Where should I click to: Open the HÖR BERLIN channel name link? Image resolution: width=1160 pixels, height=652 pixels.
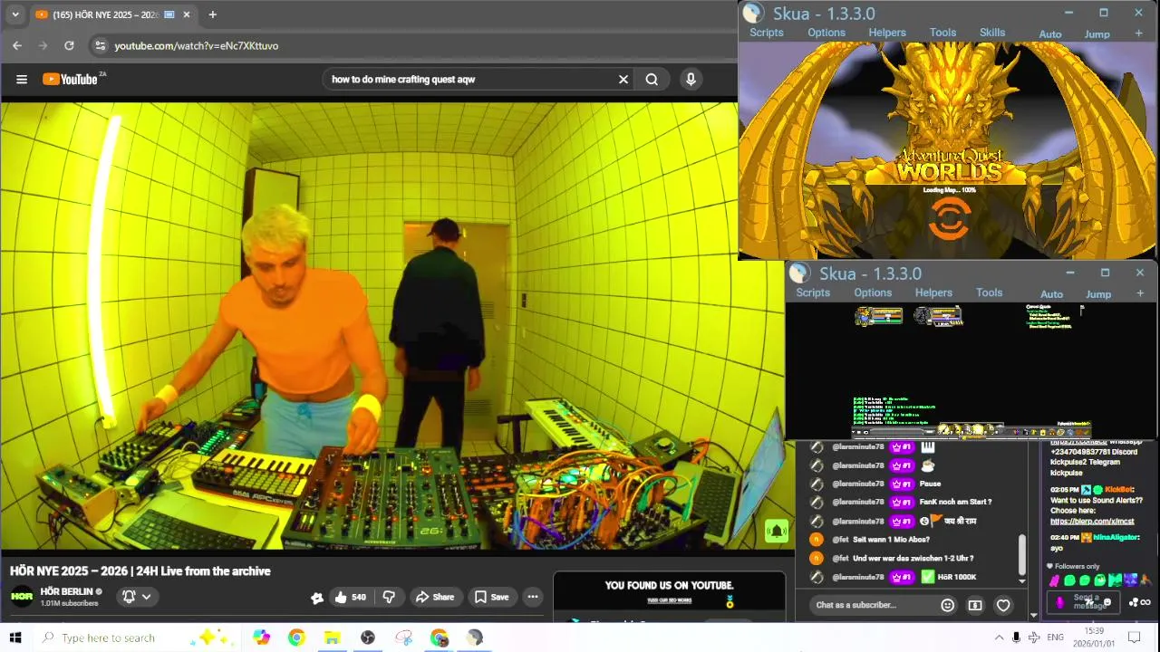(x=66, y=591)
